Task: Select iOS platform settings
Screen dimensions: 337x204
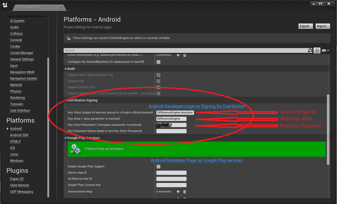Action: [13, 148]
